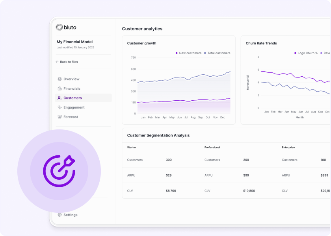Image resolution: width=331 pixels, height=236 pixels.
Task: Go to the Engagement section
Action: (74, 107)
